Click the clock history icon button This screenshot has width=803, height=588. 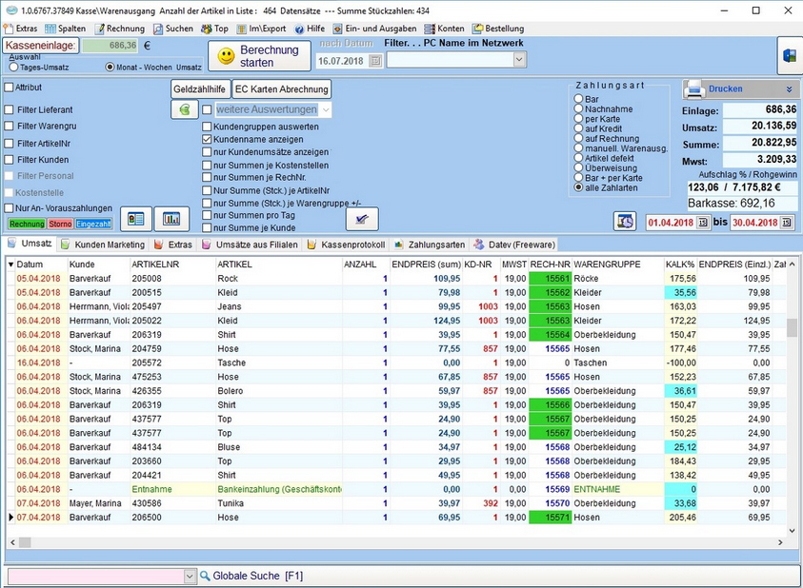tap(625, 222)
